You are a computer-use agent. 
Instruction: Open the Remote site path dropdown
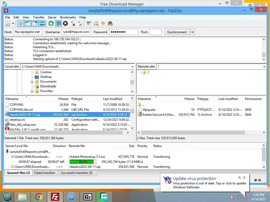264,67
